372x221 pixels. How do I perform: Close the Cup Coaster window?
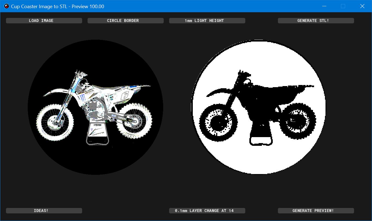pos(362,6)
